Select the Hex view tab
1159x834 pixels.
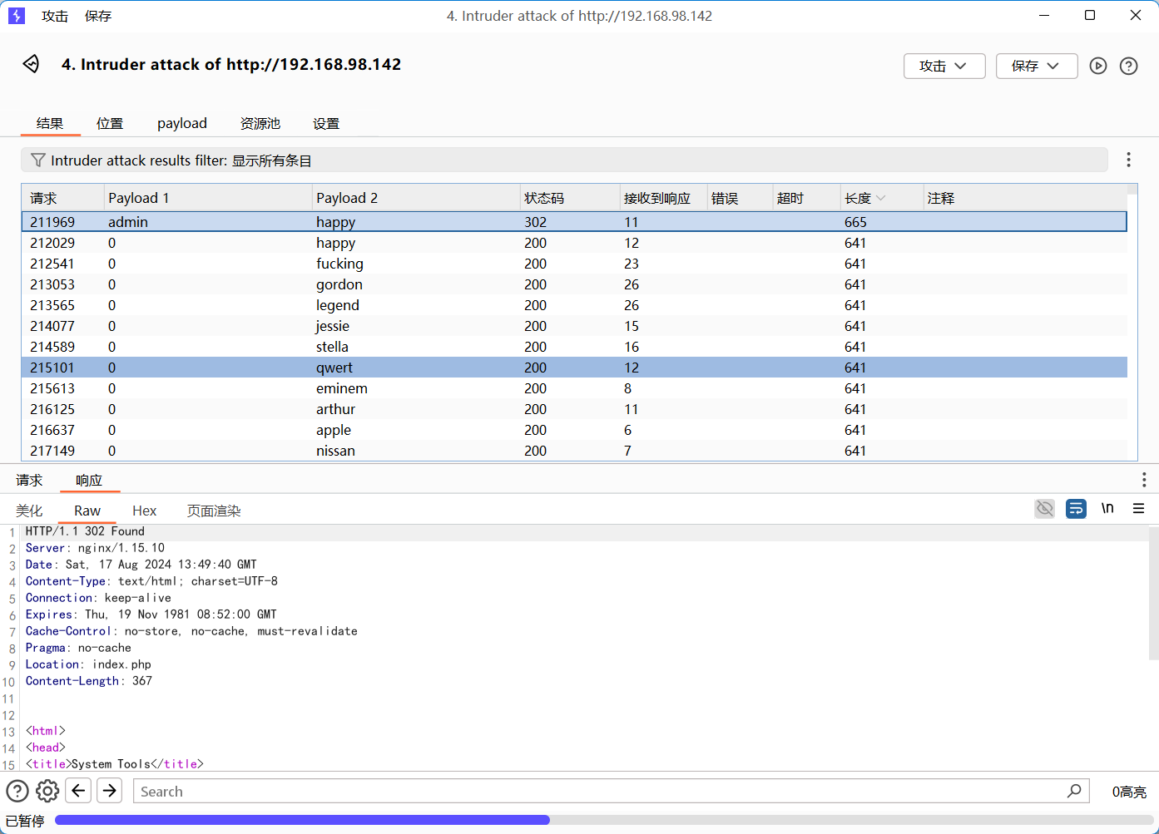tap(145, 511)
